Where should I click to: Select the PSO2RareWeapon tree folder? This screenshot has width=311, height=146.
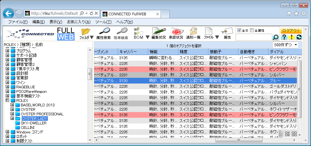32,92
